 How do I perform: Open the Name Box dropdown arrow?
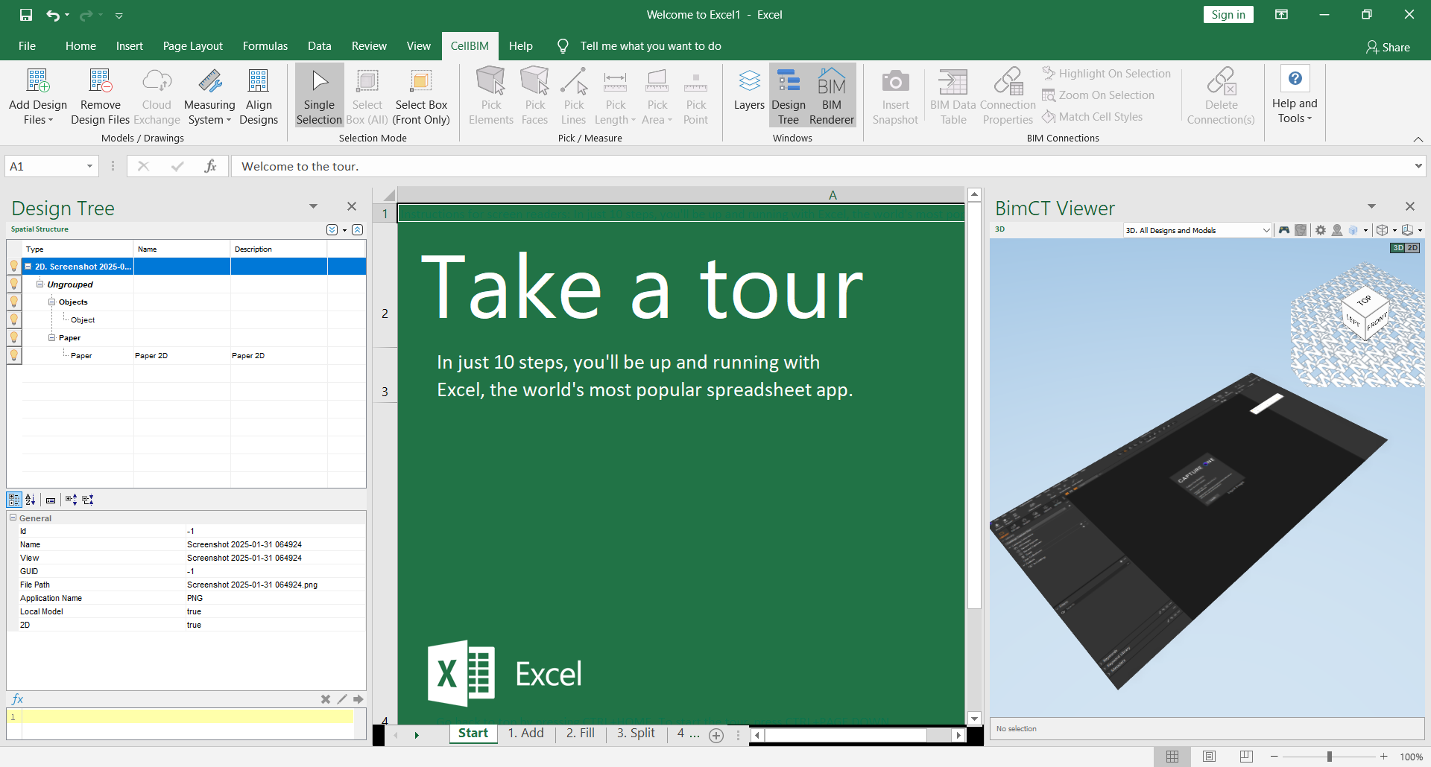pos(89,166)
